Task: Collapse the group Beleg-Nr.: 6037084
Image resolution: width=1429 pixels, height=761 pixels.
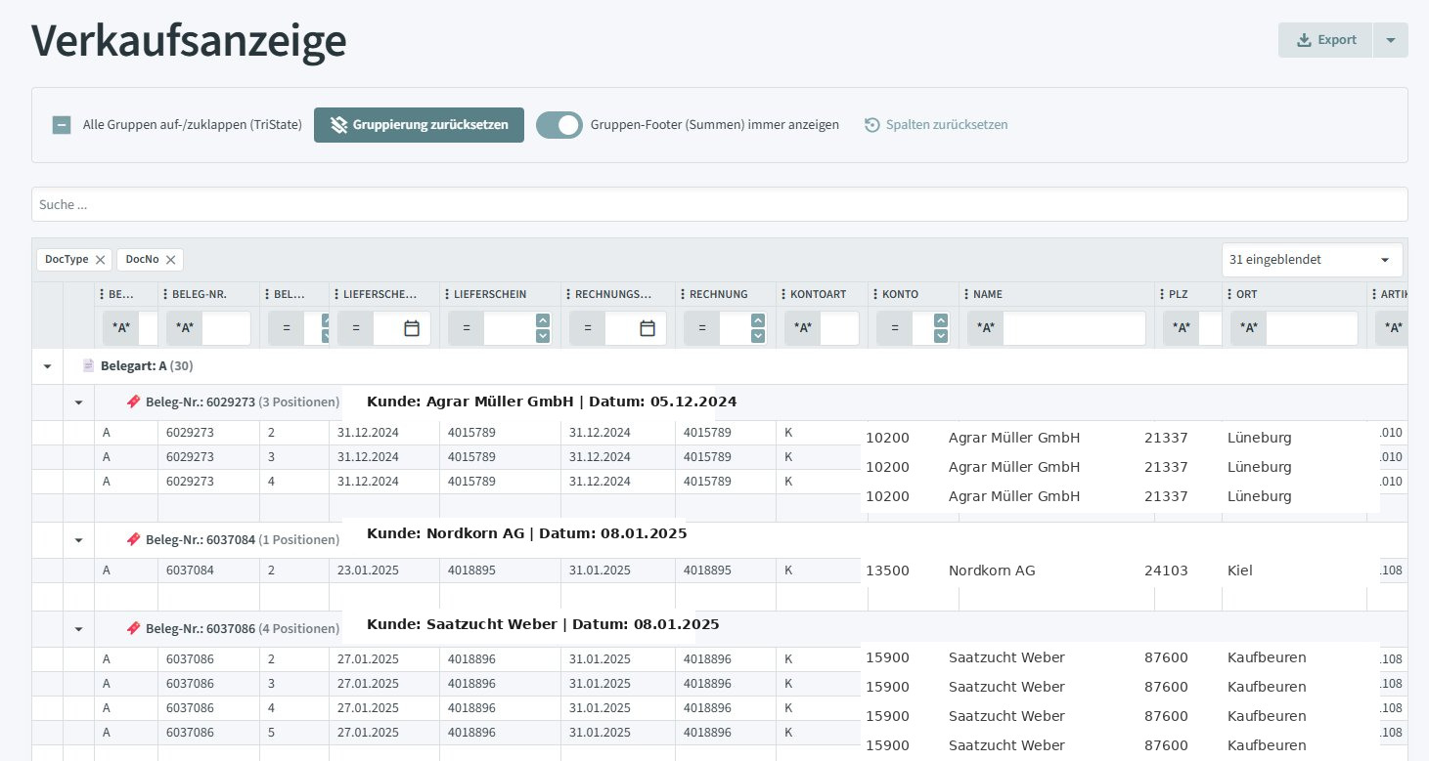Action: coord(78,540)
